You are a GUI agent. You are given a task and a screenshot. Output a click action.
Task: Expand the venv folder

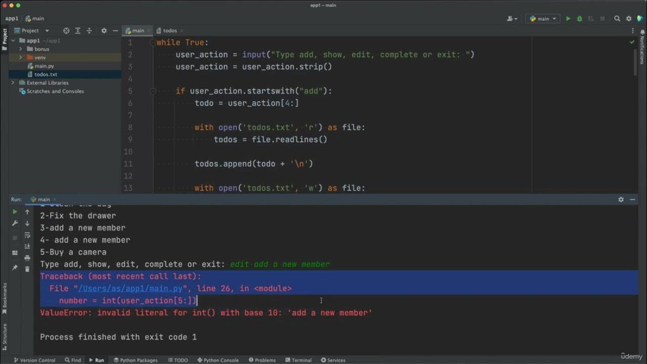(21, 58)
